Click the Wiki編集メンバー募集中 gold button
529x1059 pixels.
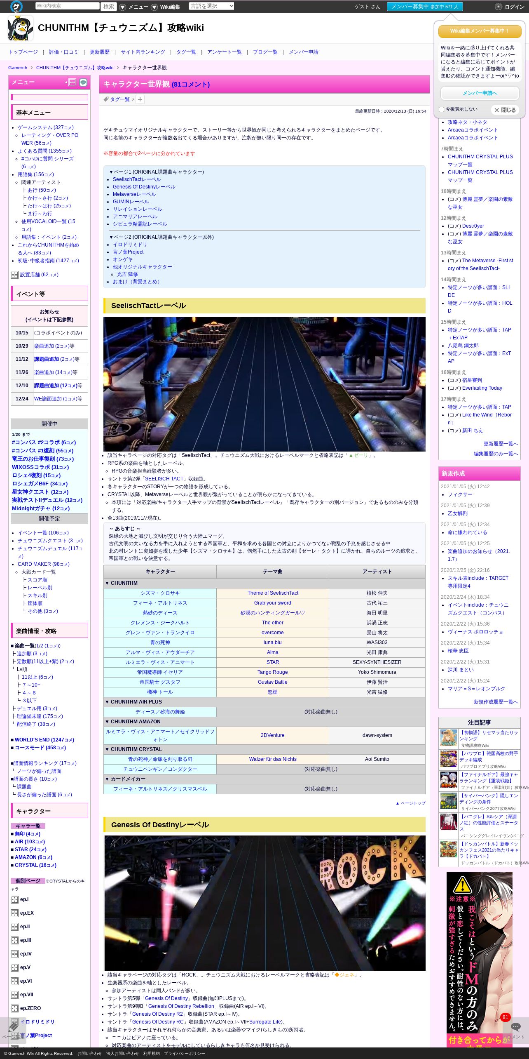click(x=480, y=31)
